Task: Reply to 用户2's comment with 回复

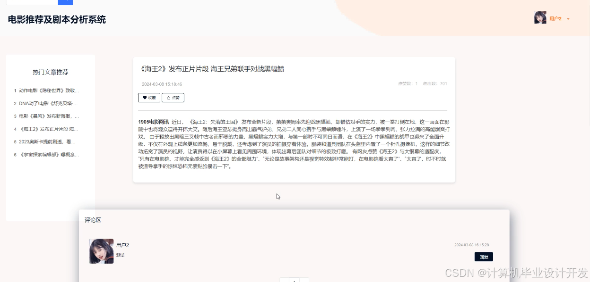Action: click(x=484, y=257)
